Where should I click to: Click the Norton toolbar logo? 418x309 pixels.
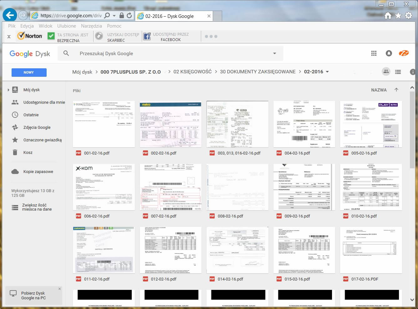tap(30, 36)
